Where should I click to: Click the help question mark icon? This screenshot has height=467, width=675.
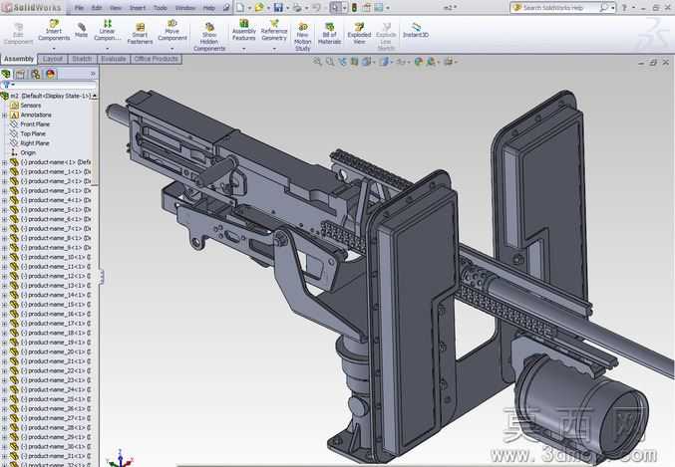click(624, 8)
